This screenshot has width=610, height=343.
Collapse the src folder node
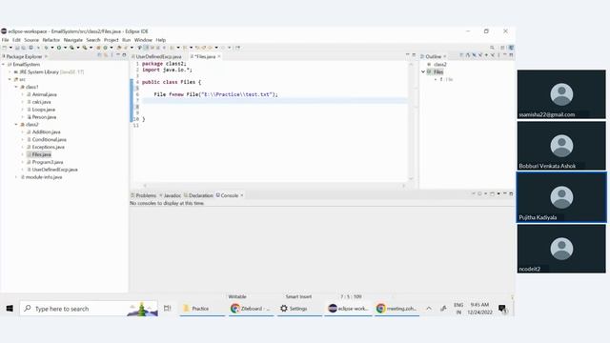click(10, 79)
